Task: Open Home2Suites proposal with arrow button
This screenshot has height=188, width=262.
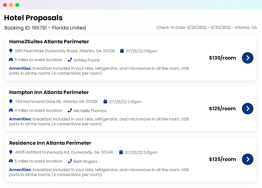Action: [x=248, y=58]
